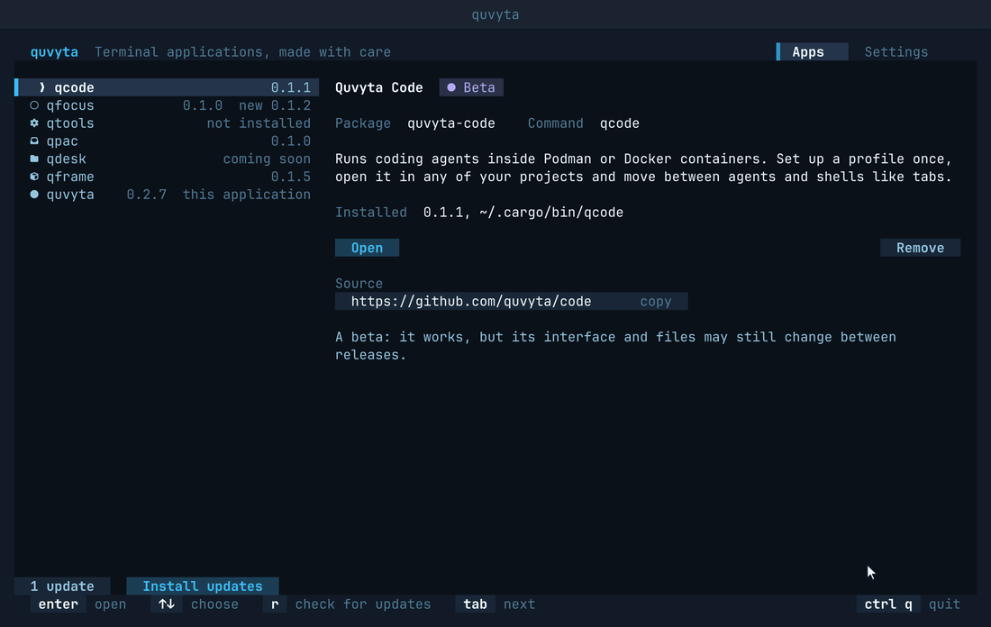The width and height of the screenshot is (991, 627).
Task: Click the 'choose' footer label
Action: [215, 604]
